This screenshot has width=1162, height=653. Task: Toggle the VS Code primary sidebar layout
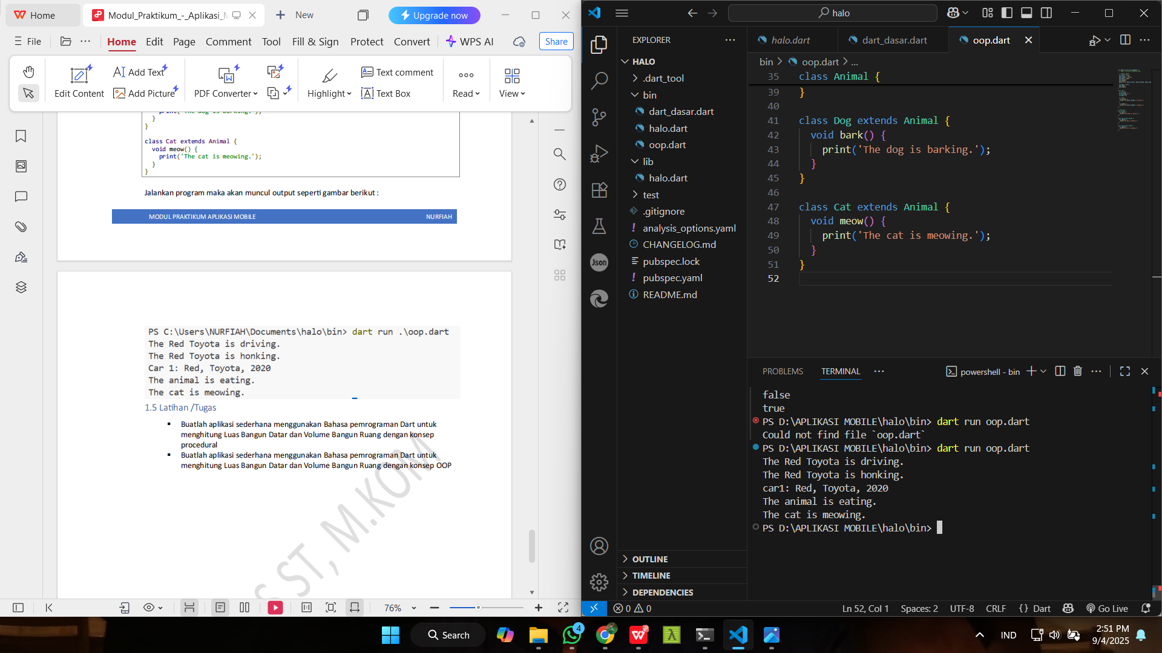click(1007, 13)
